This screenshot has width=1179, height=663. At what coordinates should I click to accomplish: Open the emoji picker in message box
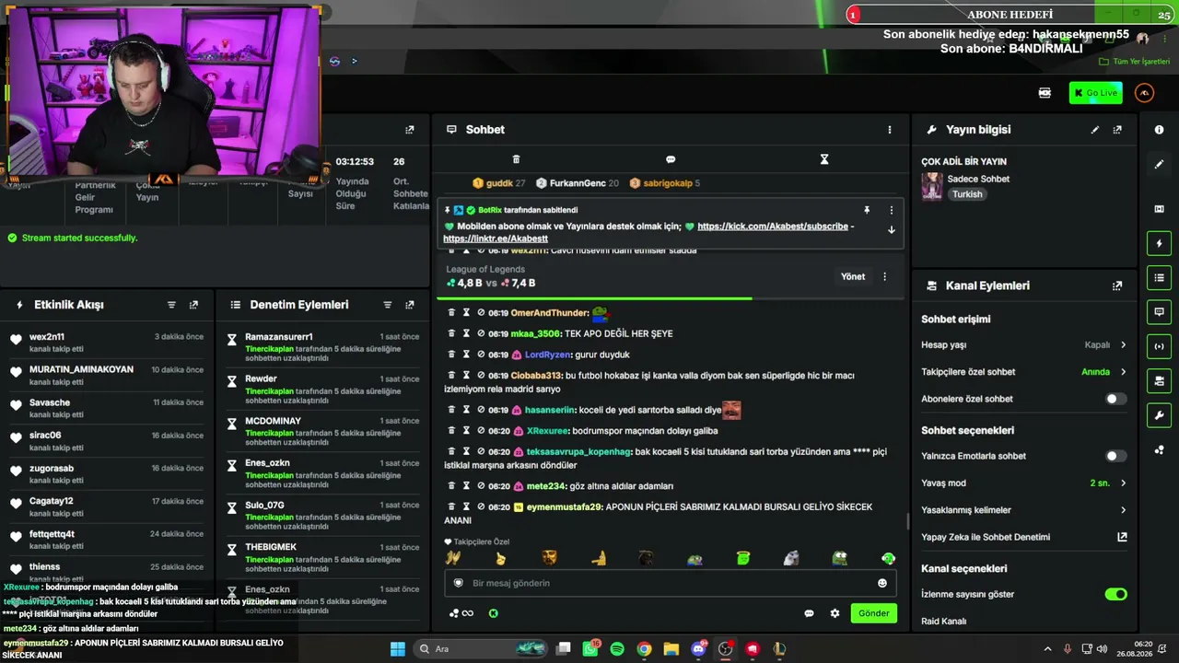(x=881, y=583)
